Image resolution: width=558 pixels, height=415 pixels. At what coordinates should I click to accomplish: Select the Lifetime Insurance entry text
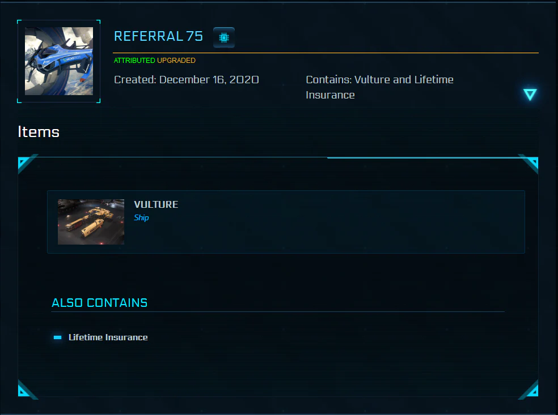[108, 337]
